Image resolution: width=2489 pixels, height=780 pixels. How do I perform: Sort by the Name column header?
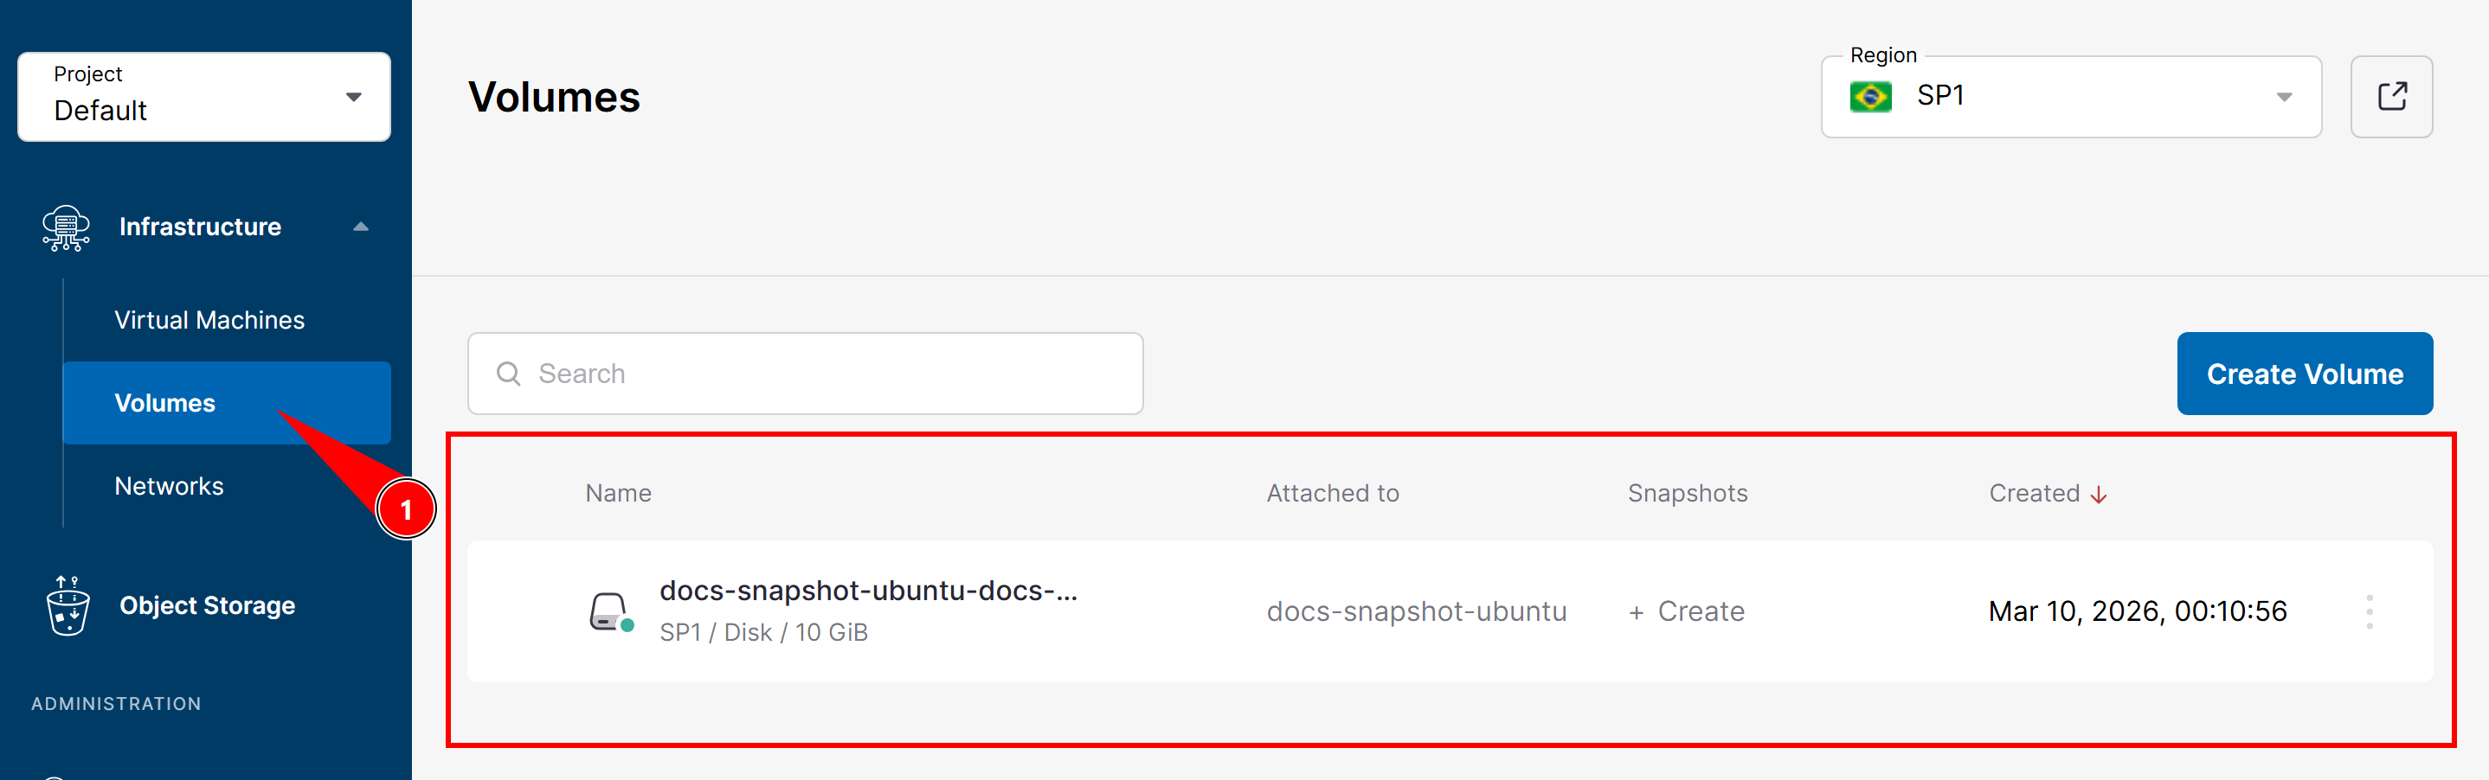point(619,493)
